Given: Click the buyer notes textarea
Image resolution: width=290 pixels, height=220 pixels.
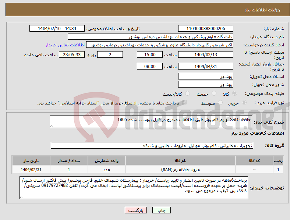Looking at the screenshot, I should [x=134, y=188].
